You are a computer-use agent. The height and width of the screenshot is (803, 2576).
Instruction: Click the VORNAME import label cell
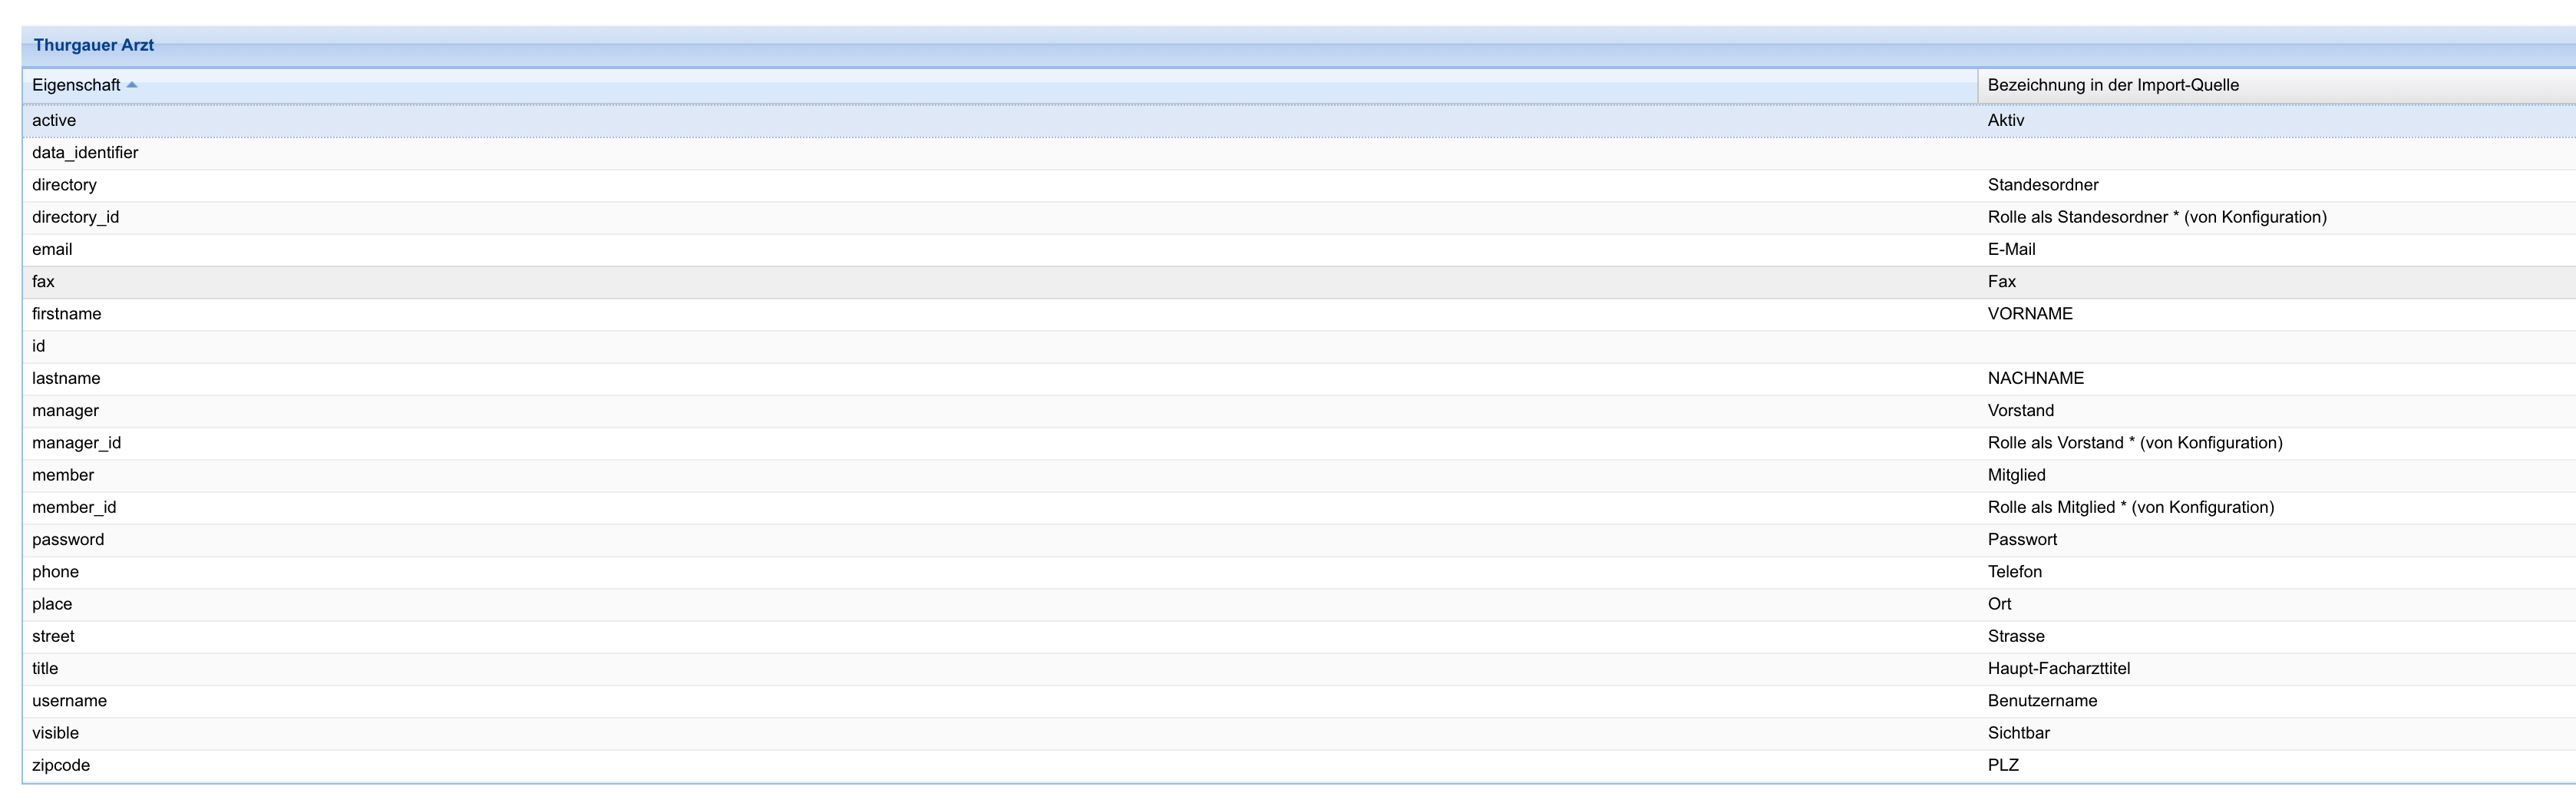tap(2029, 314)
